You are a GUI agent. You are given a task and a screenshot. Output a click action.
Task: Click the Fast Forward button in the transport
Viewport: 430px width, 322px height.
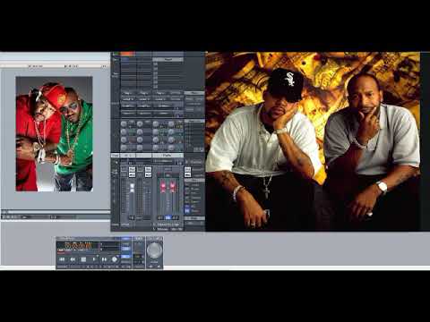104,259
